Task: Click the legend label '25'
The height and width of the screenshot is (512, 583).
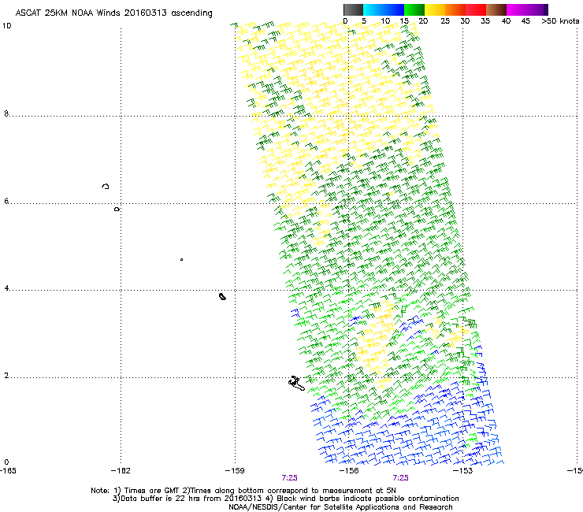Action: point(445,21)
